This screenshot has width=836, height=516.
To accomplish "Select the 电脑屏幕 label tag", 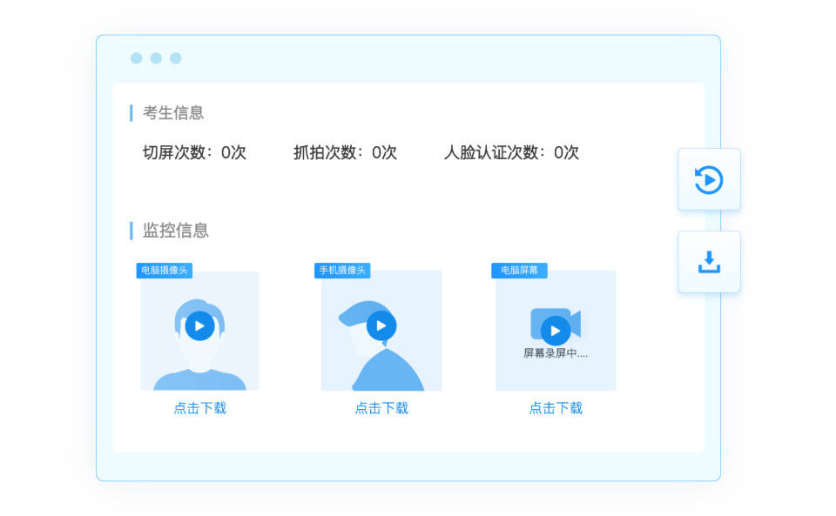I will [519, 271].
